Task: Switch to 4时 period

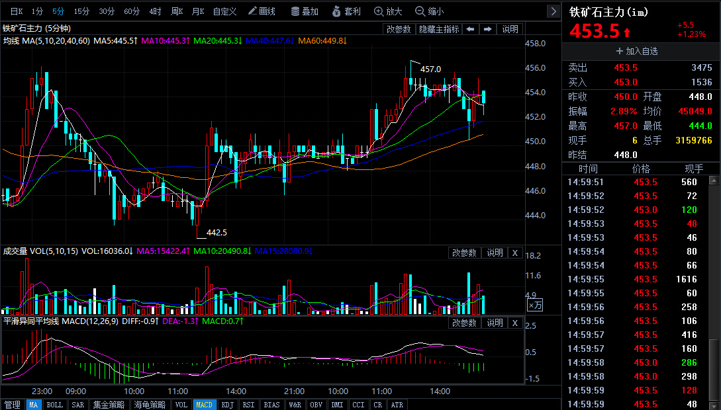Action: pyautogui.click(x=156, y=11)
